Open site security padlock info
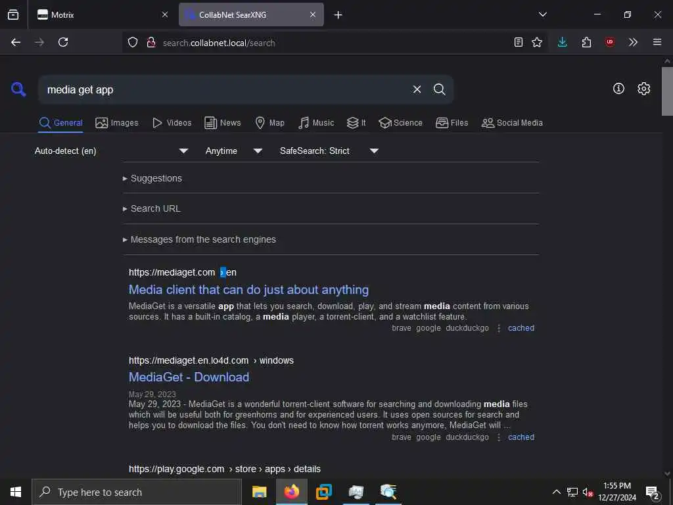The width and height of the screenshot is (673, 505). pos(151,42)
